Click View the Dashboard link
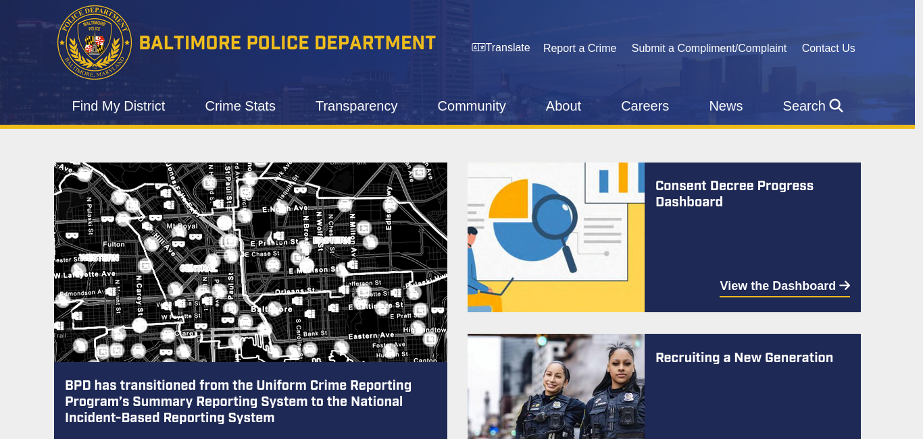Image resolution: width=923 pixels, height=439 pixels. coord(784,287)
